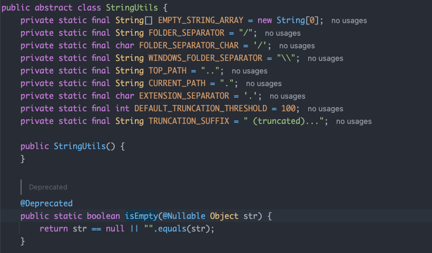This screenshot has height=253, width=432.
Task: Click the 'null' keyword in the return statement
Action: [115, 229]
